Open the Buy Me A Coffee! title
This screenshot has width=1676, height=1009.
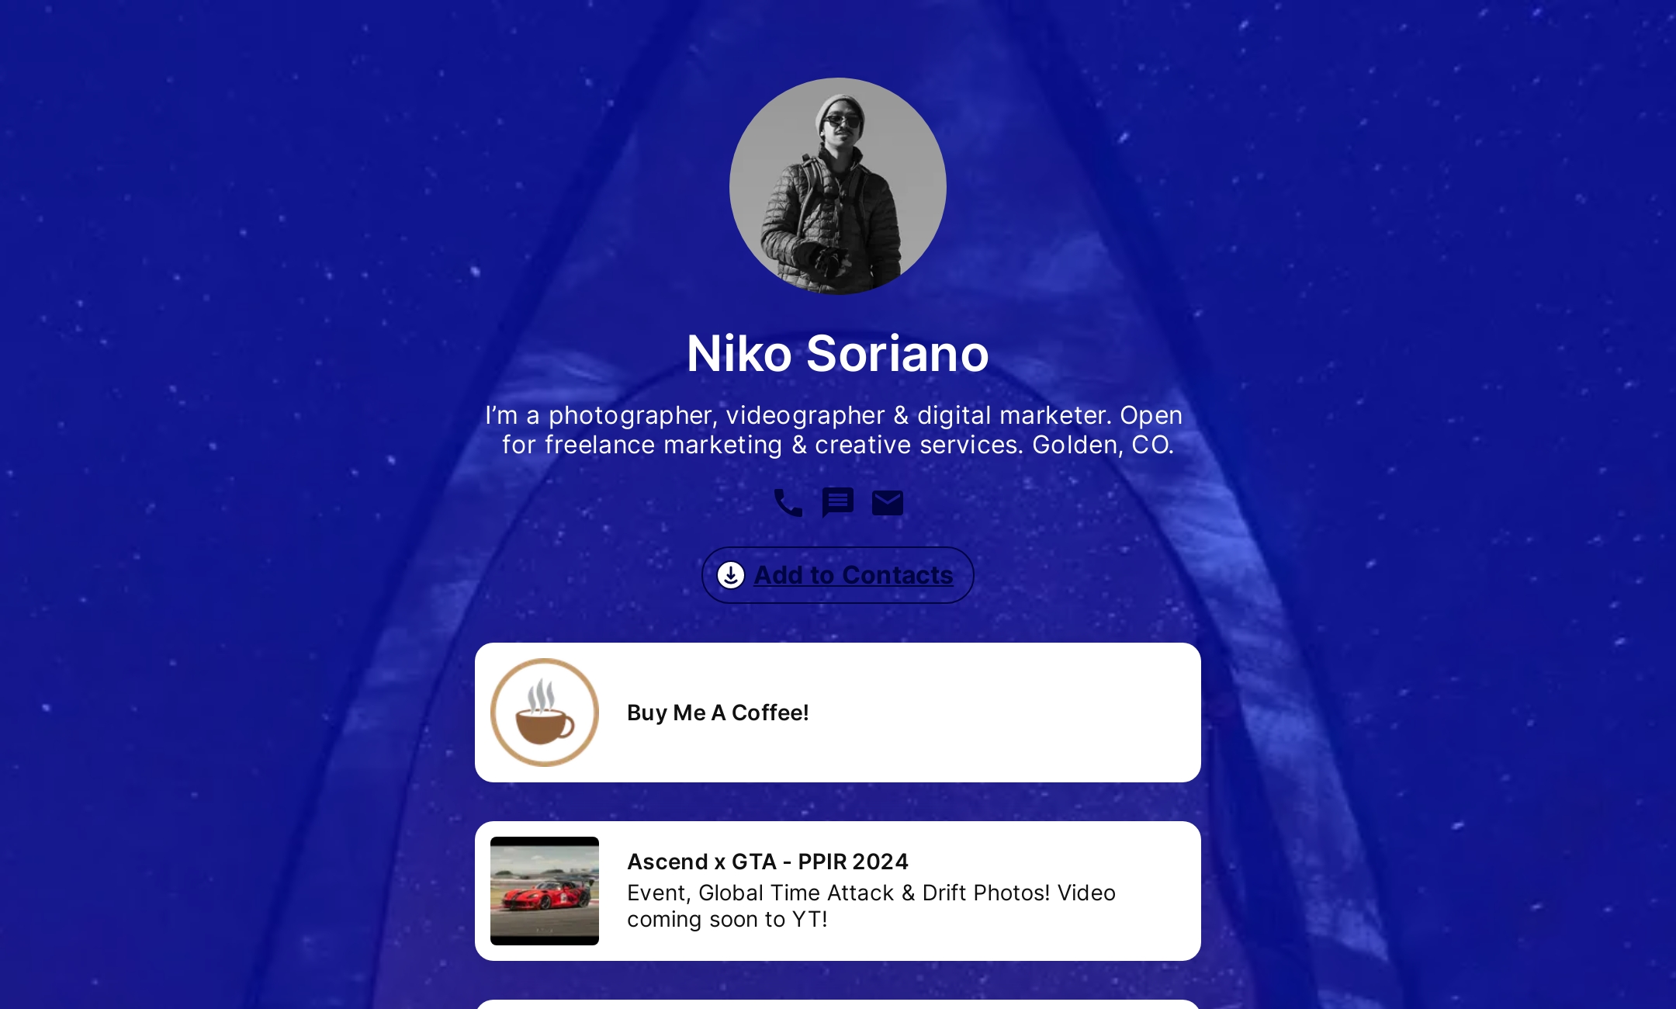coord(718,713)
